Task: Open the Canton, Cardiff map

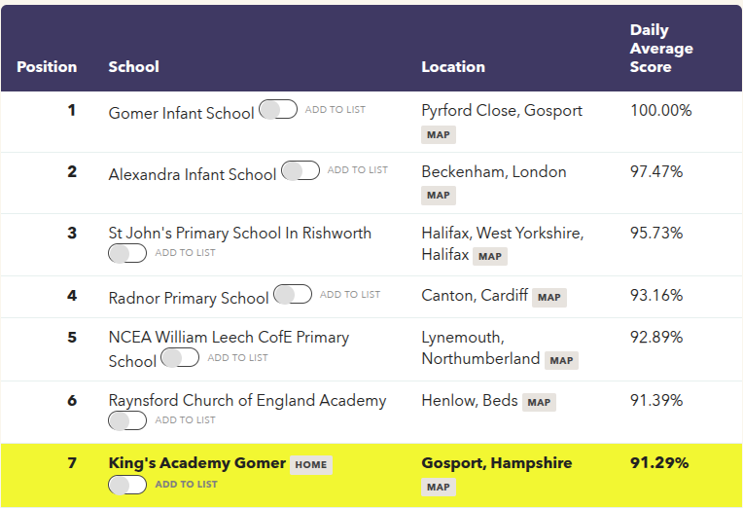Action: (549, 298)
